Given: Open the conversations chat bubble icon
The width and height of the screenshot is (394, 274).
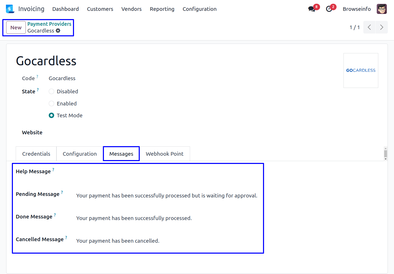Looking at the screenshot, I should 312,9.
